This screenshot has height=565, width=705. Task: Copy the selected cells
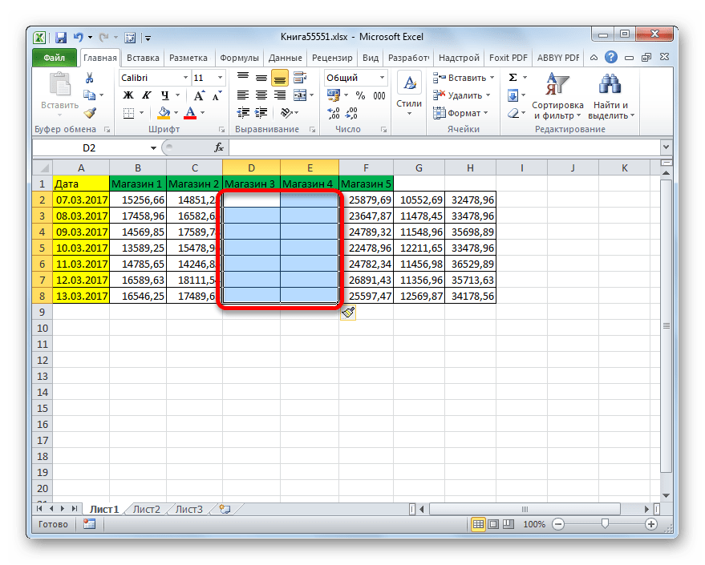click(x=90, y=95)
